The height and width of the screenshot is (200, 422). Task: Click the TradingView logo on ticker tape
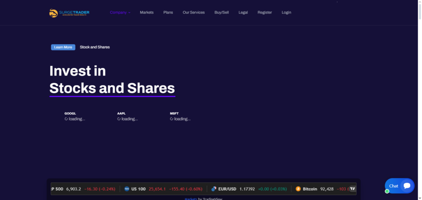[x=352, y=189]
